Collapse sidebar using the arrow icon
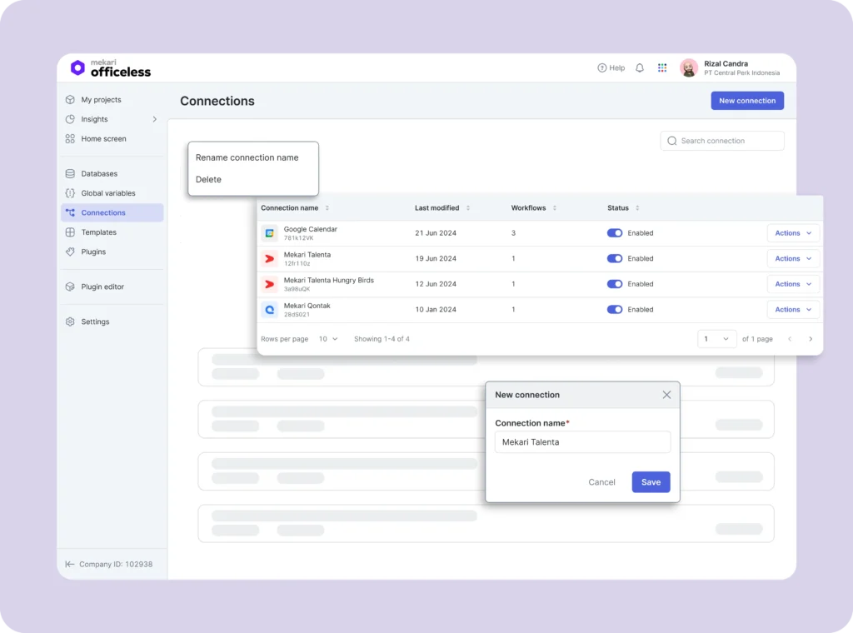Viewport: 853px width, 633px height. (70, 564)
